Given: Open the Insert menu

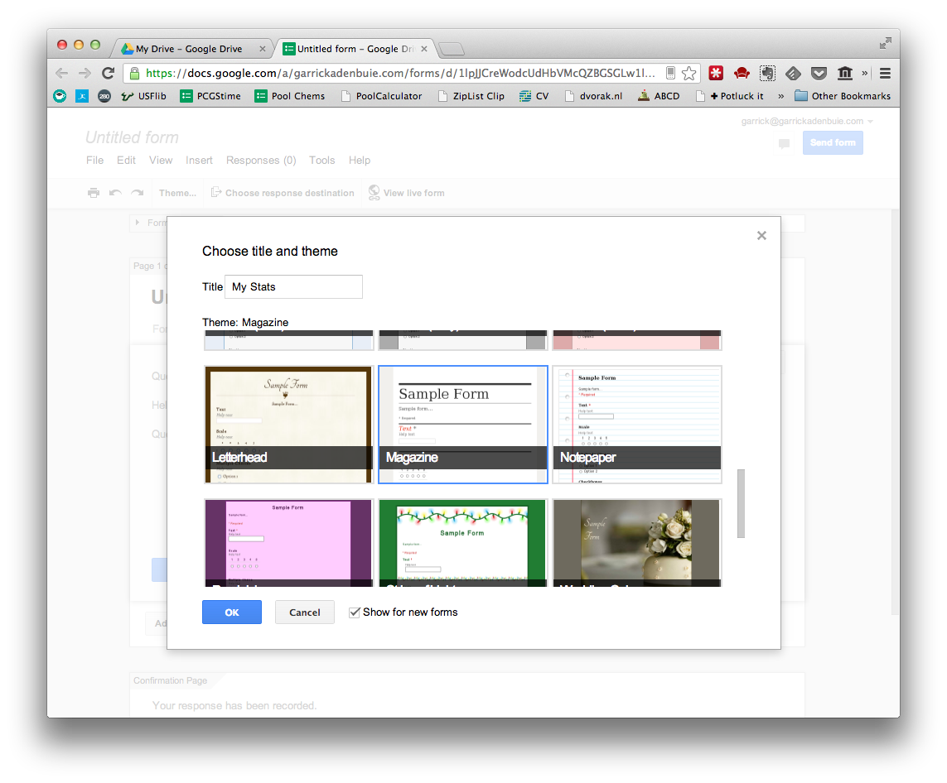Looking at the screenshot, I should tap(200, 161).
